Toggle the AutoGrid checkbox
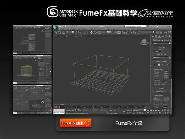Screen dimensions: 185x139 tap(157, 49)
